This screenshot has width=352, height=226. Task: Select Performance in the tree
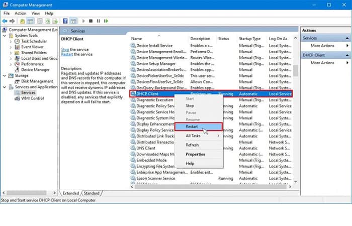[32, 64]
